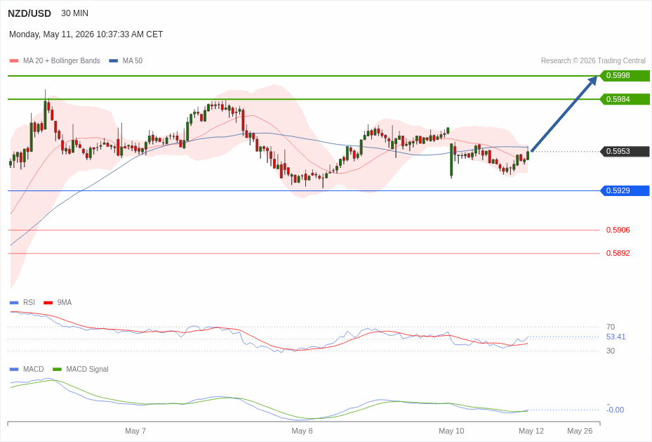
Task: Click the 0.5929 blue pivot price label
Action: [x=625, y=191]
